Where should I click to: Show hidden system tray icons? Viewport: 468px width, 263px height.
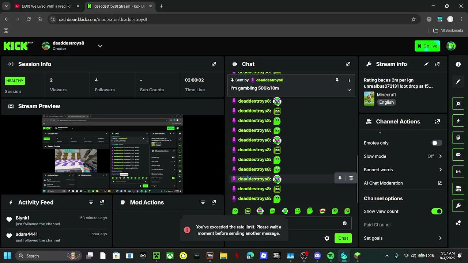(387, 256)
